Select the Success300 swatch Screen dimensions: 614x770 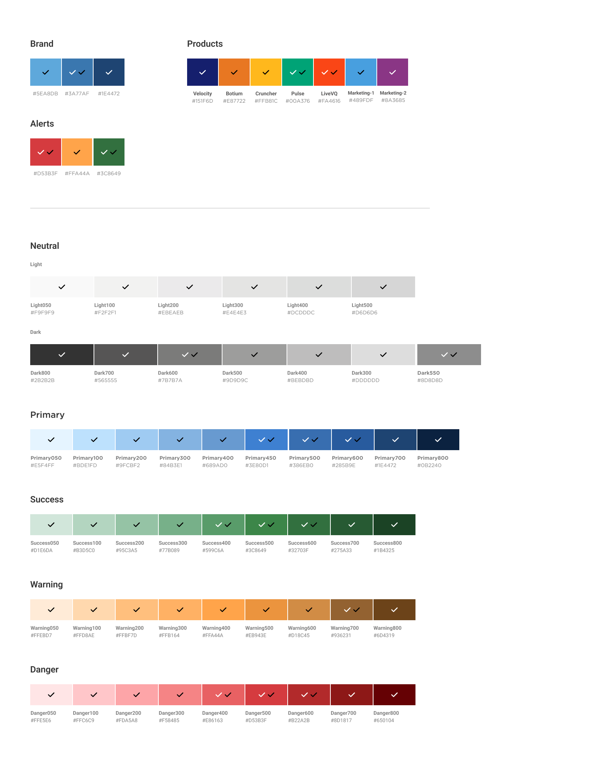pyautogui.click(x=180, y=524)
